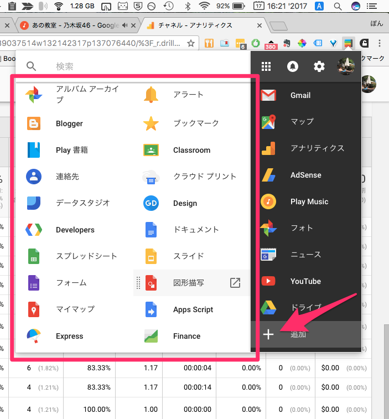389x419 pixels.
Task: Open the フォーム forms icon
Action: [34, 283]
